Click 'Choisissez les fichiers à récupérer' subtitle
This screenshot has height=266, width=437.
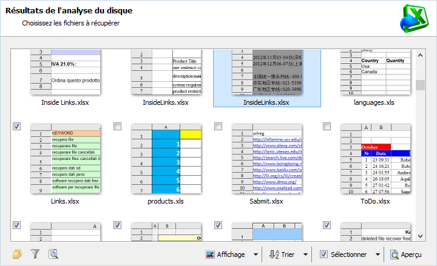tap(71, 23)
